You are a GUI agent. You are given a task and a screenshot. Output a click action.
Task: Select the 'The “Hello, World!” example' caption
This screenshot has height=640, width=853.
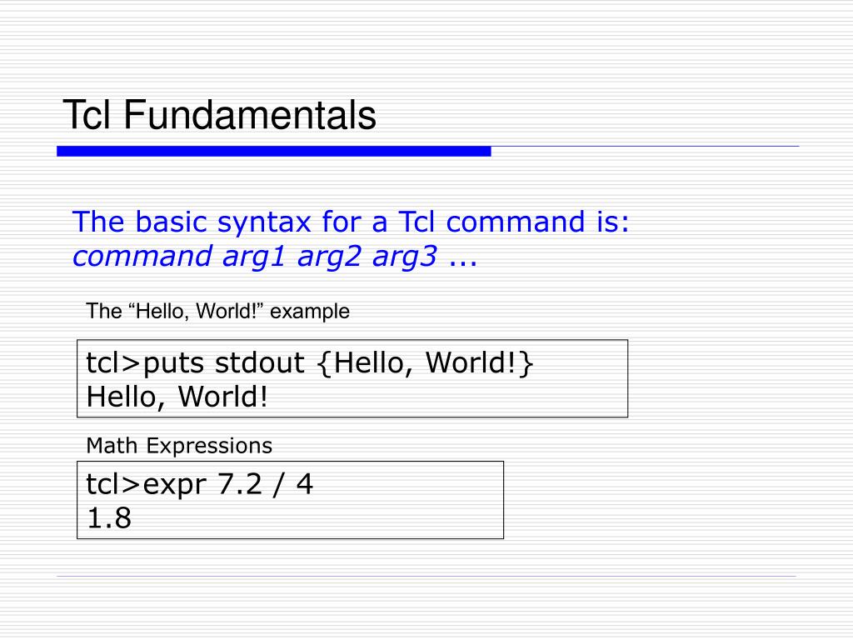click(217, 312)
